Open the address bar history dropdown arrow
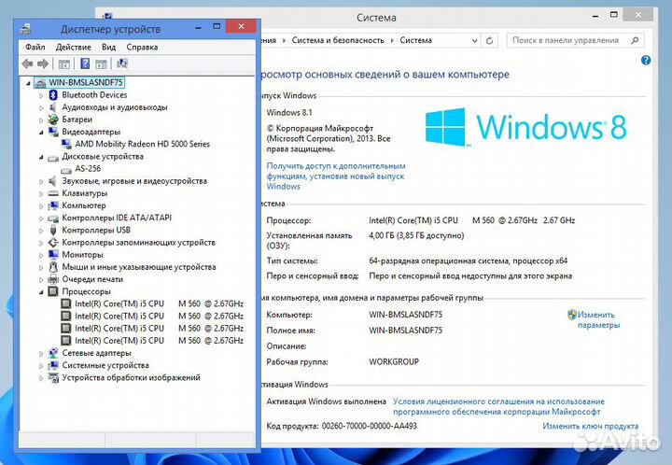Viewport: 672px width, 465px height. 474,41
